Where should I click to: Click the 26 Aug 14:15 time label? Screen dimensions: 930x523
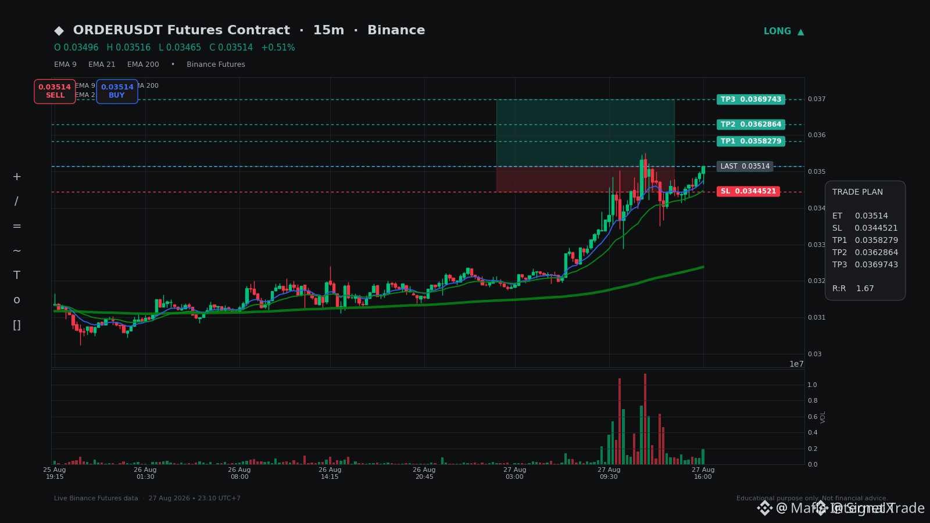(x=330, y=474)
